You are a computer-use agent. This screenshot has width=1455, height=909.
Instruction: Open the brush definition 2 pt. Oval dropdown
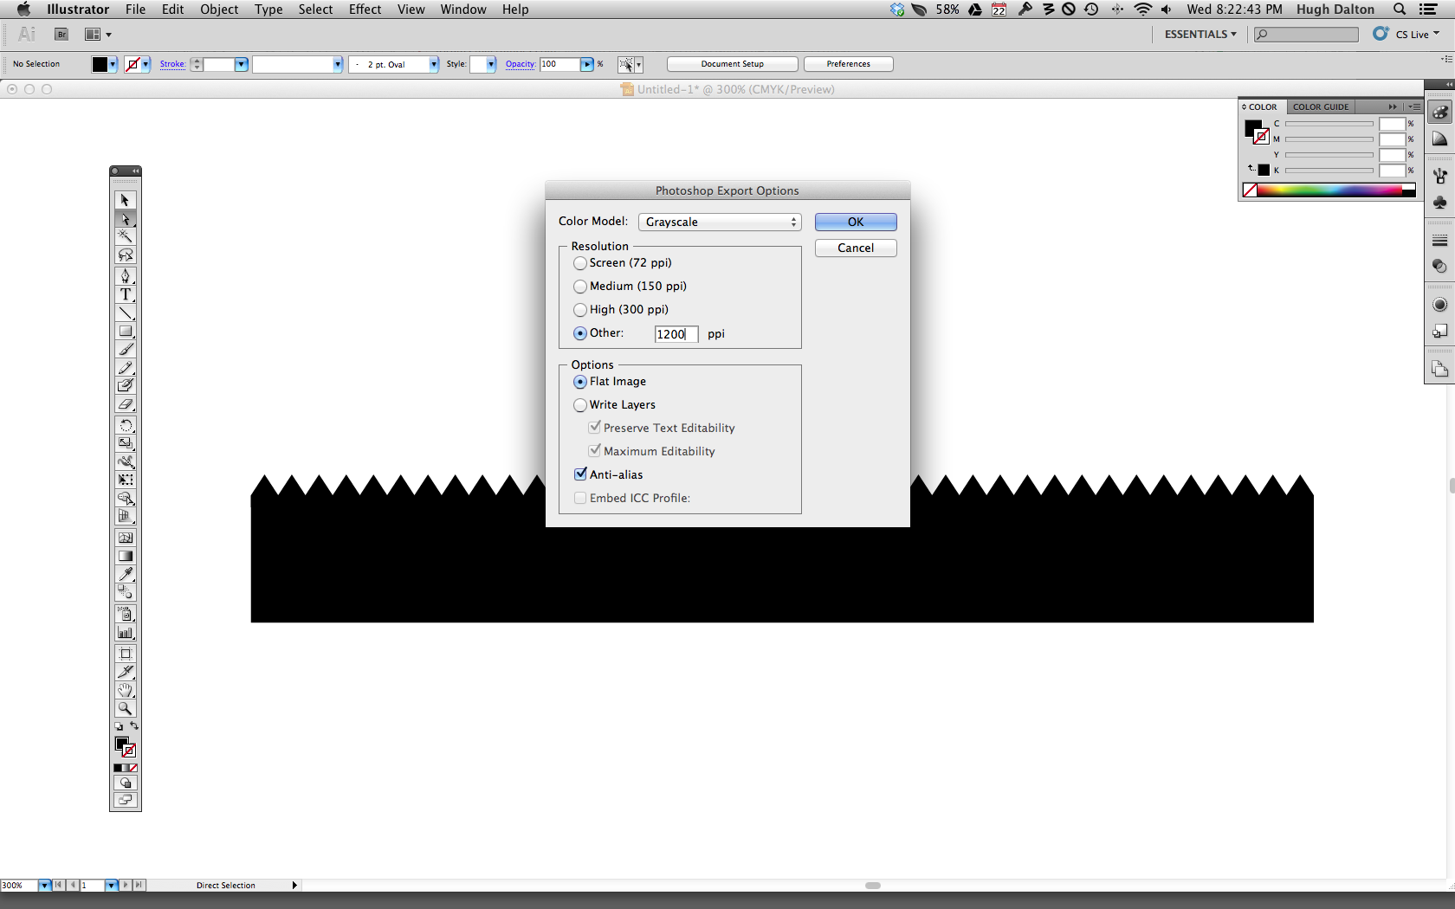[x=434, y=64]
